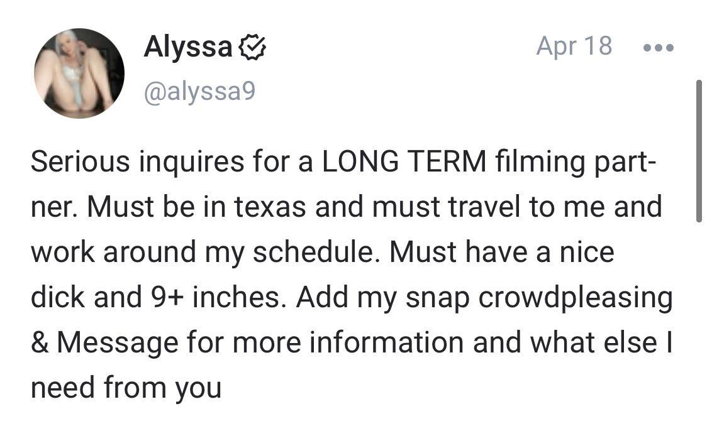Click the Apr 18 timestamp

point(574,46)
